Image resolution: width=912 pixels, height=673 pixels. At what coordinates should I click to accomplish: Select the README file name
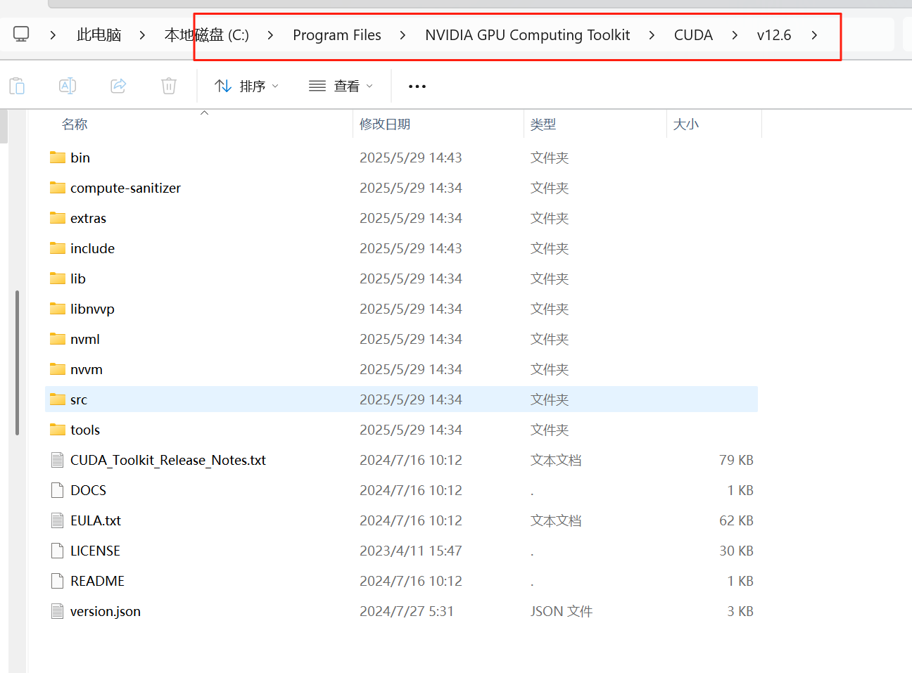click(97, 581)
